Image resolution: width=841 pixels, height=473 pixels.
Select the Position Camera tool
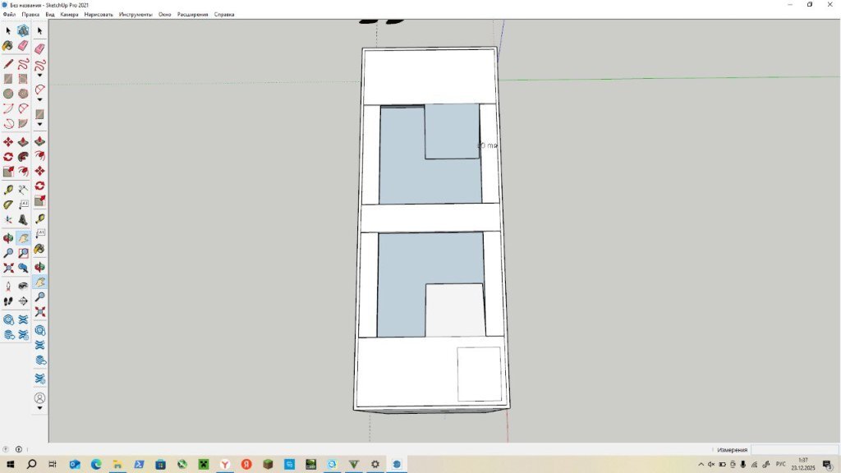8,286
